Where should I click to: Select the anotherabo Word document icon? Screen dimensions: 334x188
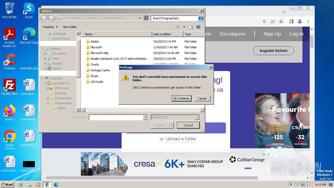[9, 164]
